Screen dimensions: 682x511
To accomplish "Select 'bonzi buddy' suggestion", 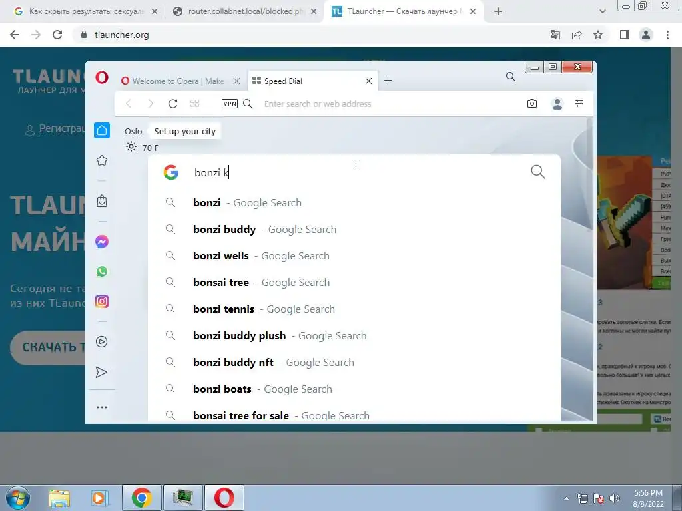I will coord(354,229).
